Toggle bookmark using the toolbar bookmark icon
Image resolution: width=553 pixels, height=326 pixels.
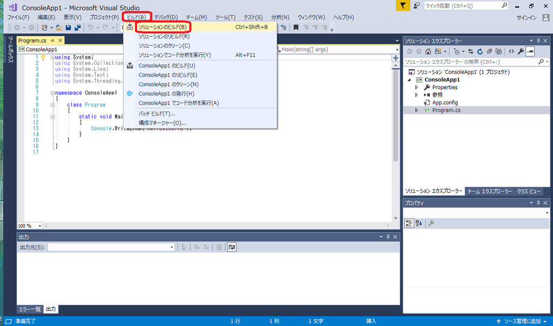(296, 28)
